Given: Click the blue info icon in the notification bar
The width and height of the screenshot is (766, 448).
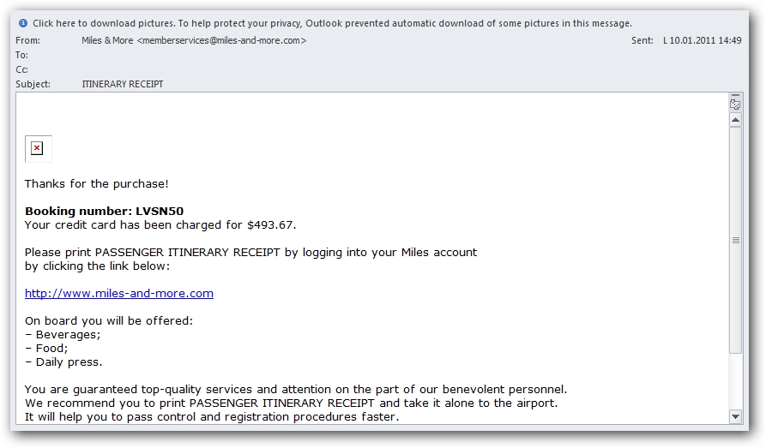Looking at the screenshot, I should tap(23, 23).
